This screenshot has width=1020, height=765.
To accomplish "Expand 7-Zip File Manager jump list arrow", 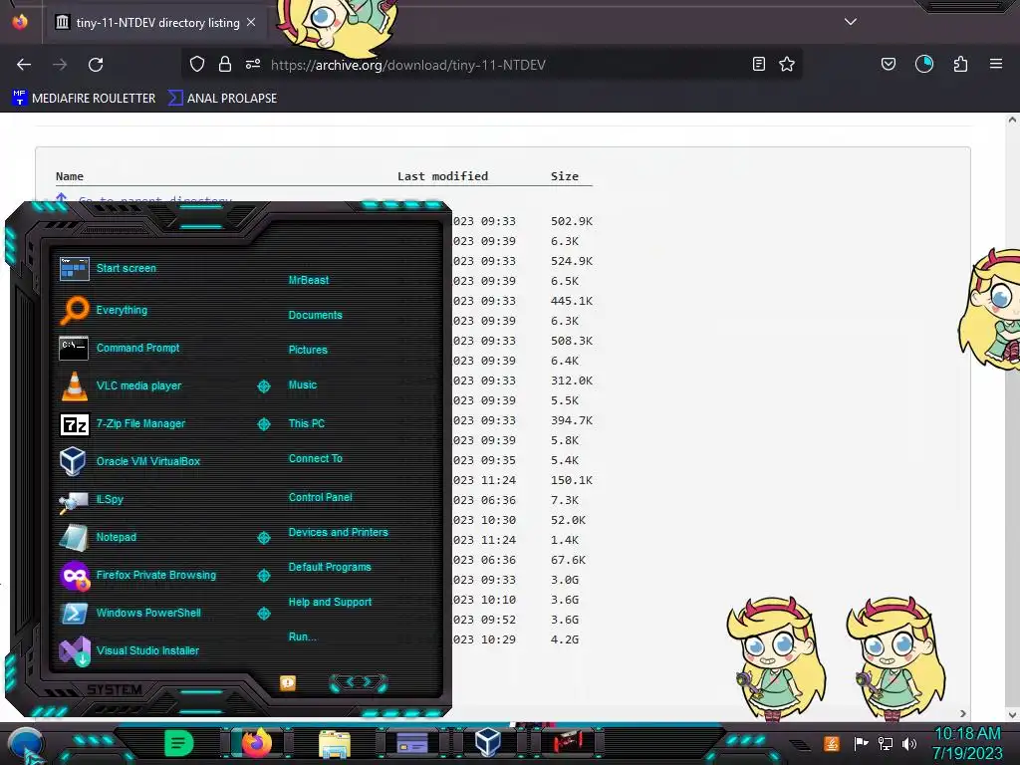I will (263, 424).
